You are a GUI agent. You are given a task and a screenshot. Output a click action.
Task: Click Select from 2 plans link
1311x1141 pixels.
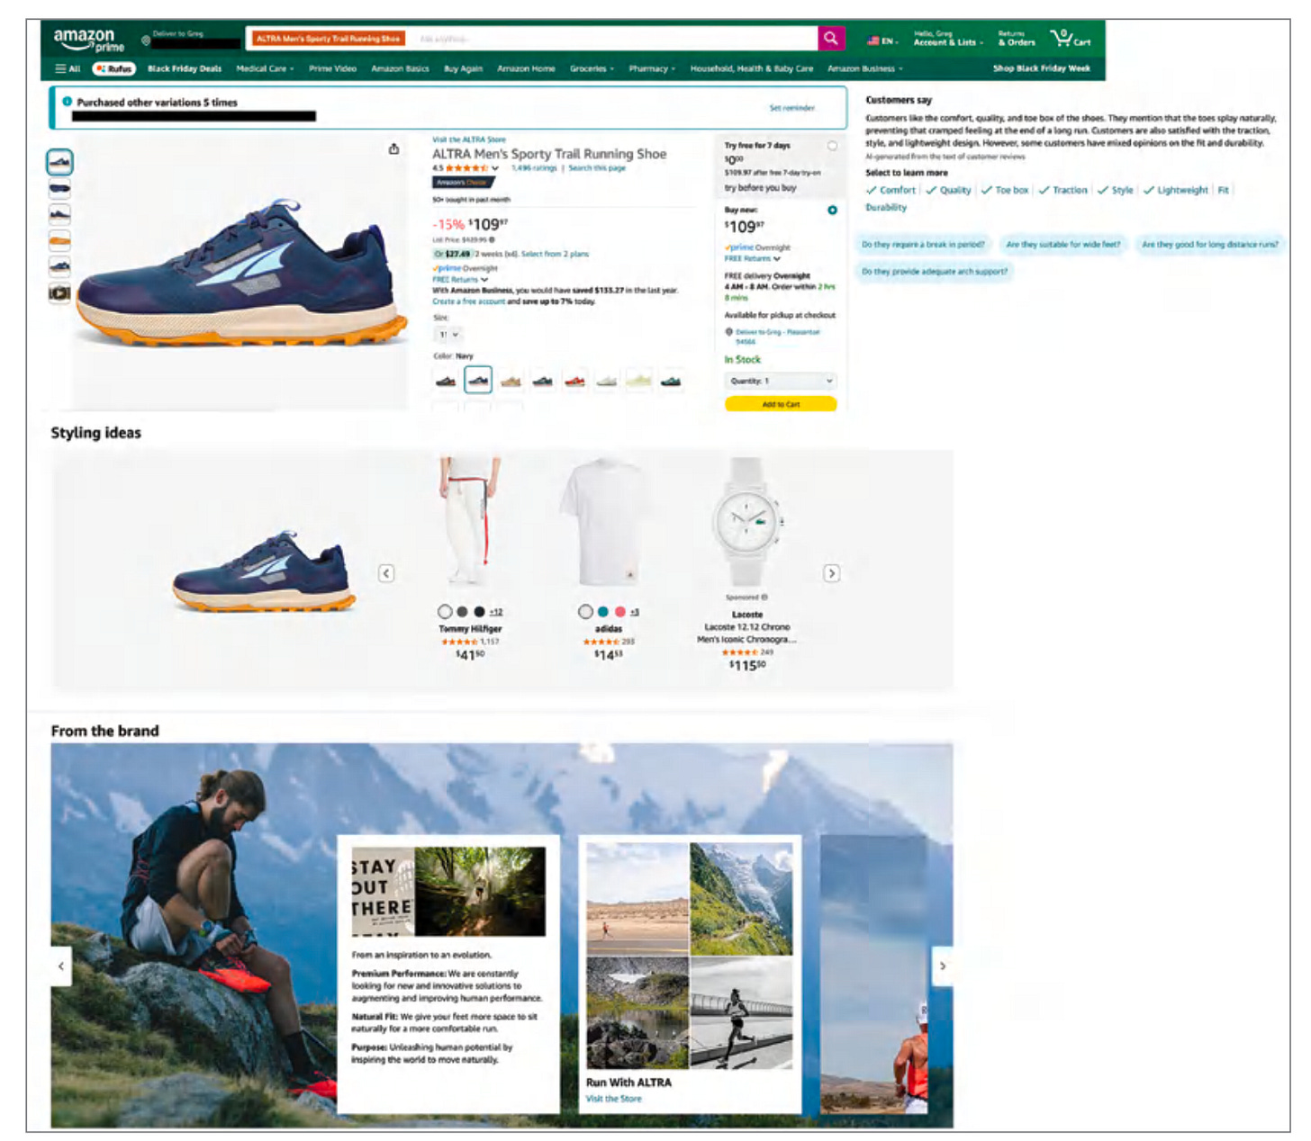(x=555, y=254)
